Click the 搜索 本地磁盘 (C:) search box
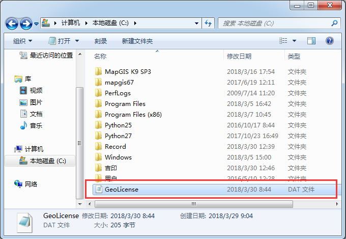This screenshot has height=239, width=346. click(275, 23)
